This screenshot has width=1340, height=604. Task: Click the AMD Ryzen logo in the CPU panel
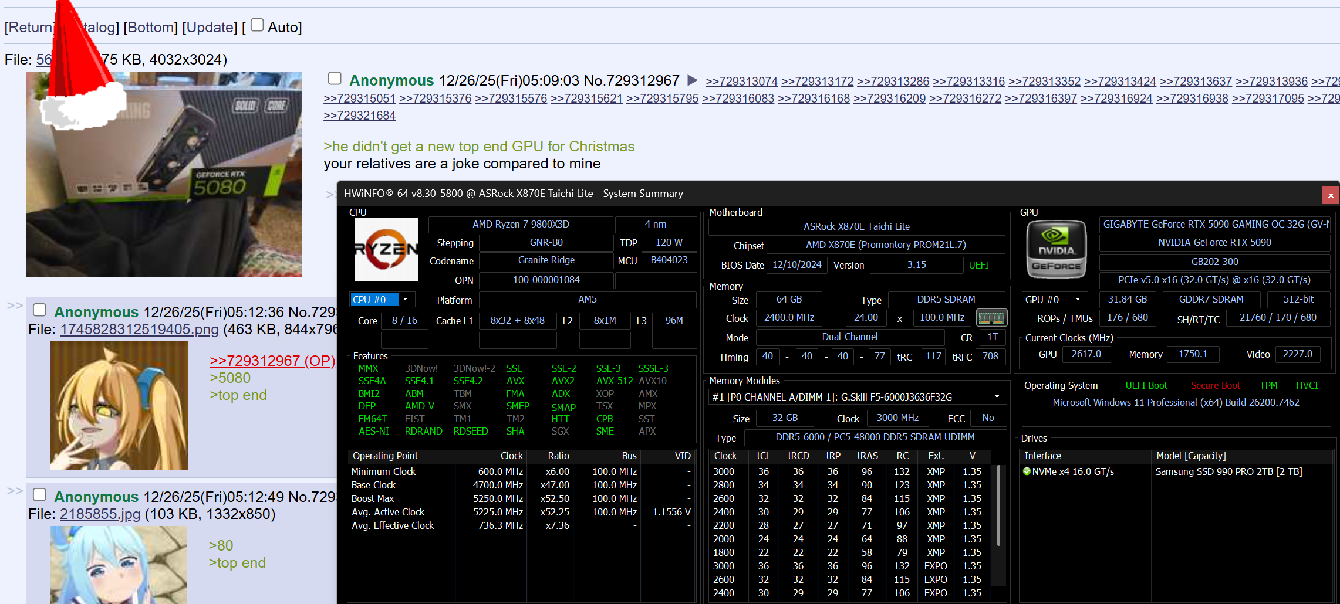point(386,249)
